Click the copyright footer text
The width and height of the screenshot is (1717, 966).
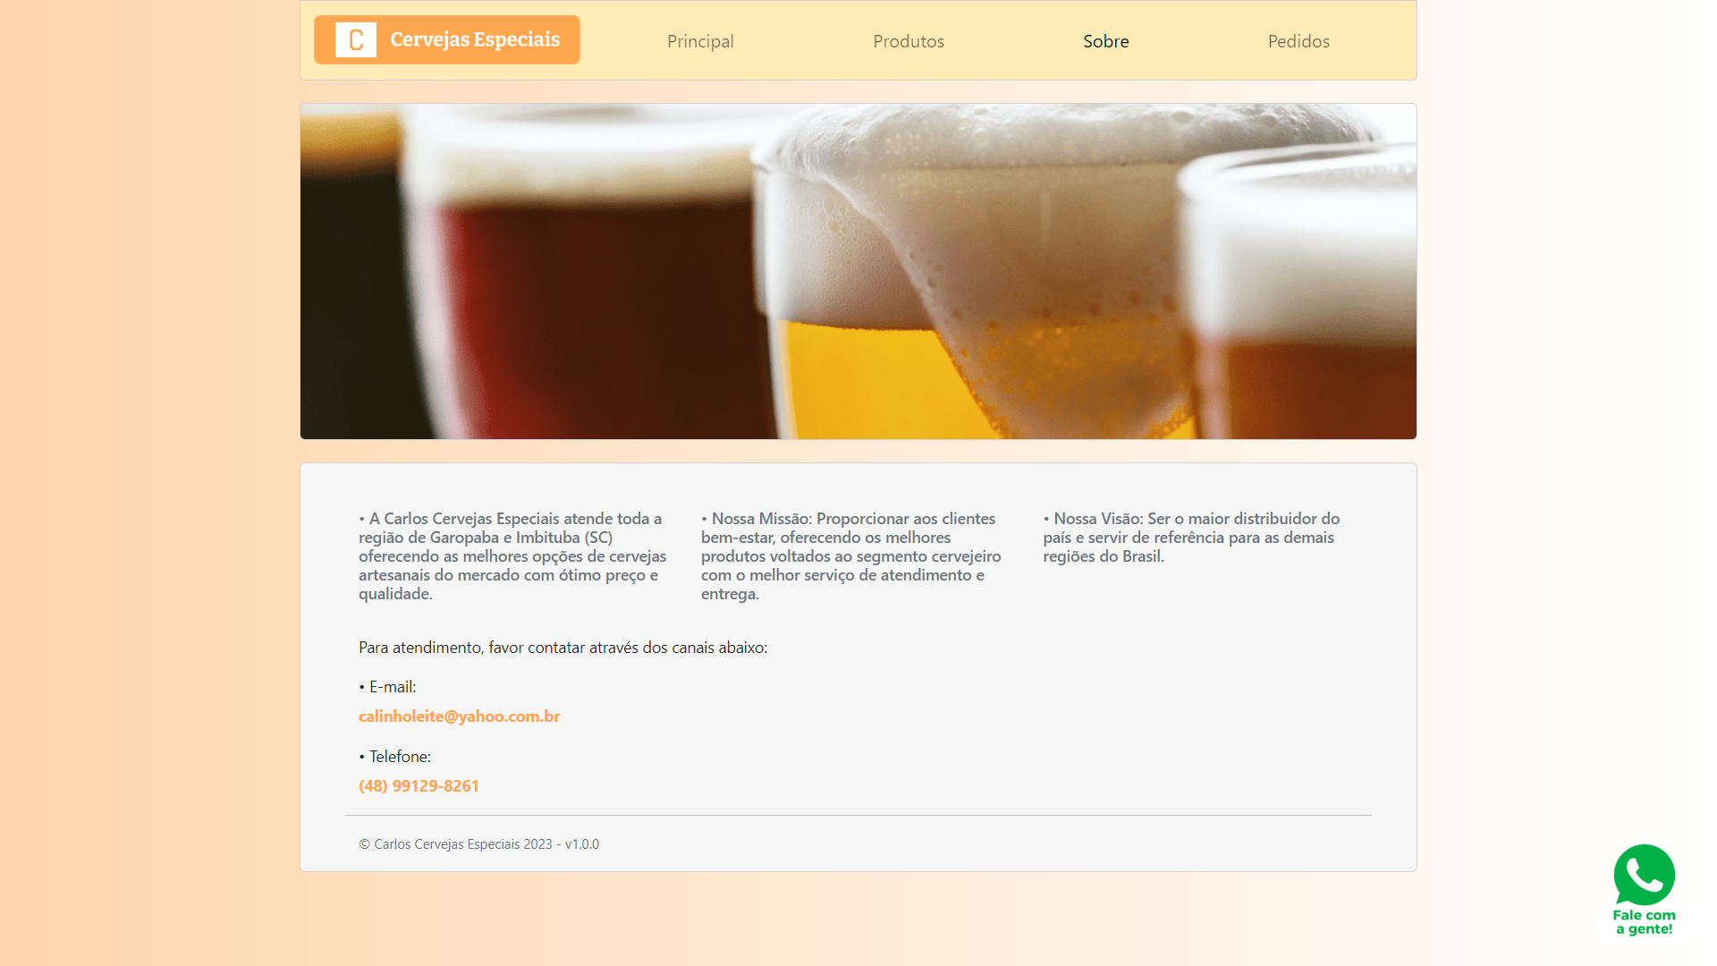[478, 843]
